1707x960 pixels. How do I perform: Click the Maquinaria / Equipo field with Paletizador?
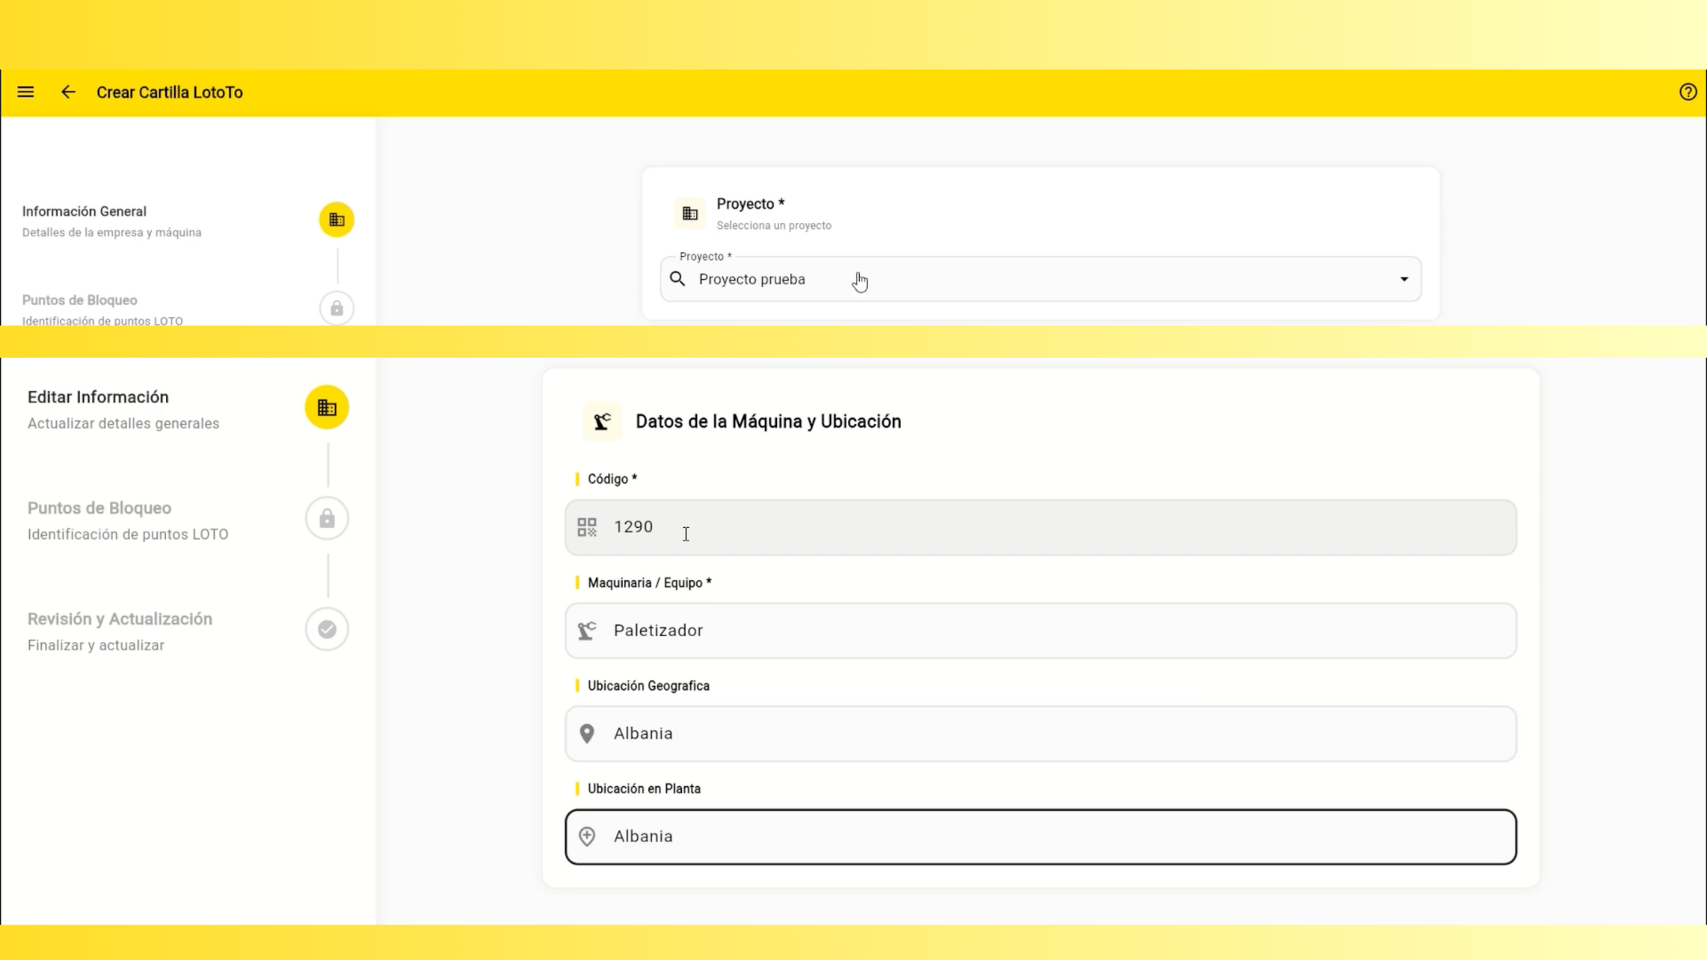click(1041, 631)
